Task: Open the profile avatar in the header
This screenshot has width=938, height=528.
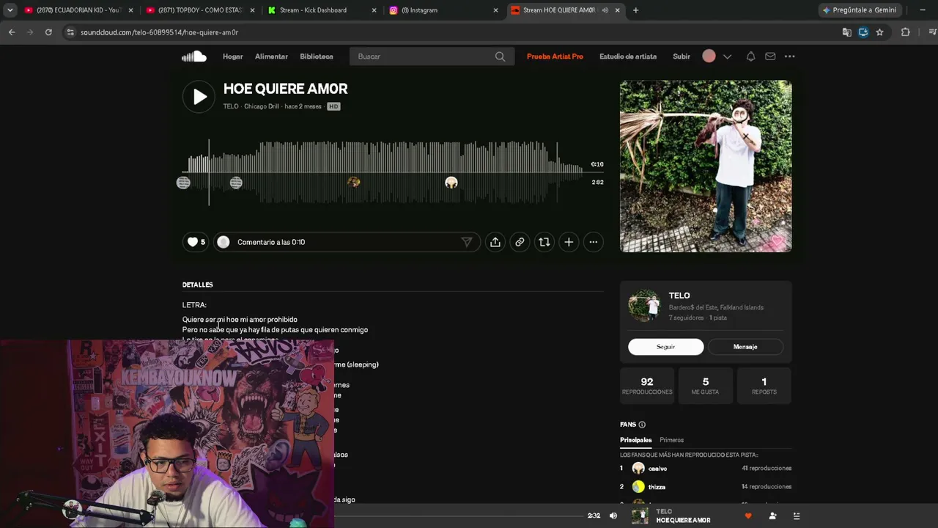Action: tap(709, 56)
